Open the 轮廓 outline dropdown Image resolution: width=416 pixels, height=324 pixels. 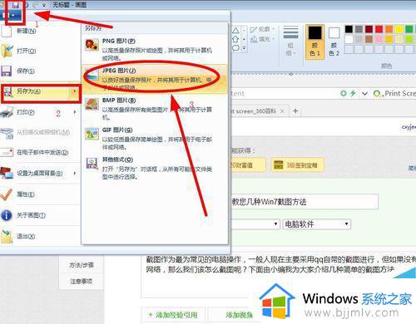[262, 29]
